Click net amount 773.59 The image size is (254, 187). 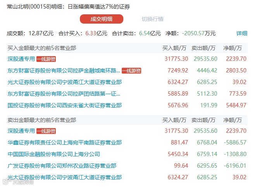238,94
